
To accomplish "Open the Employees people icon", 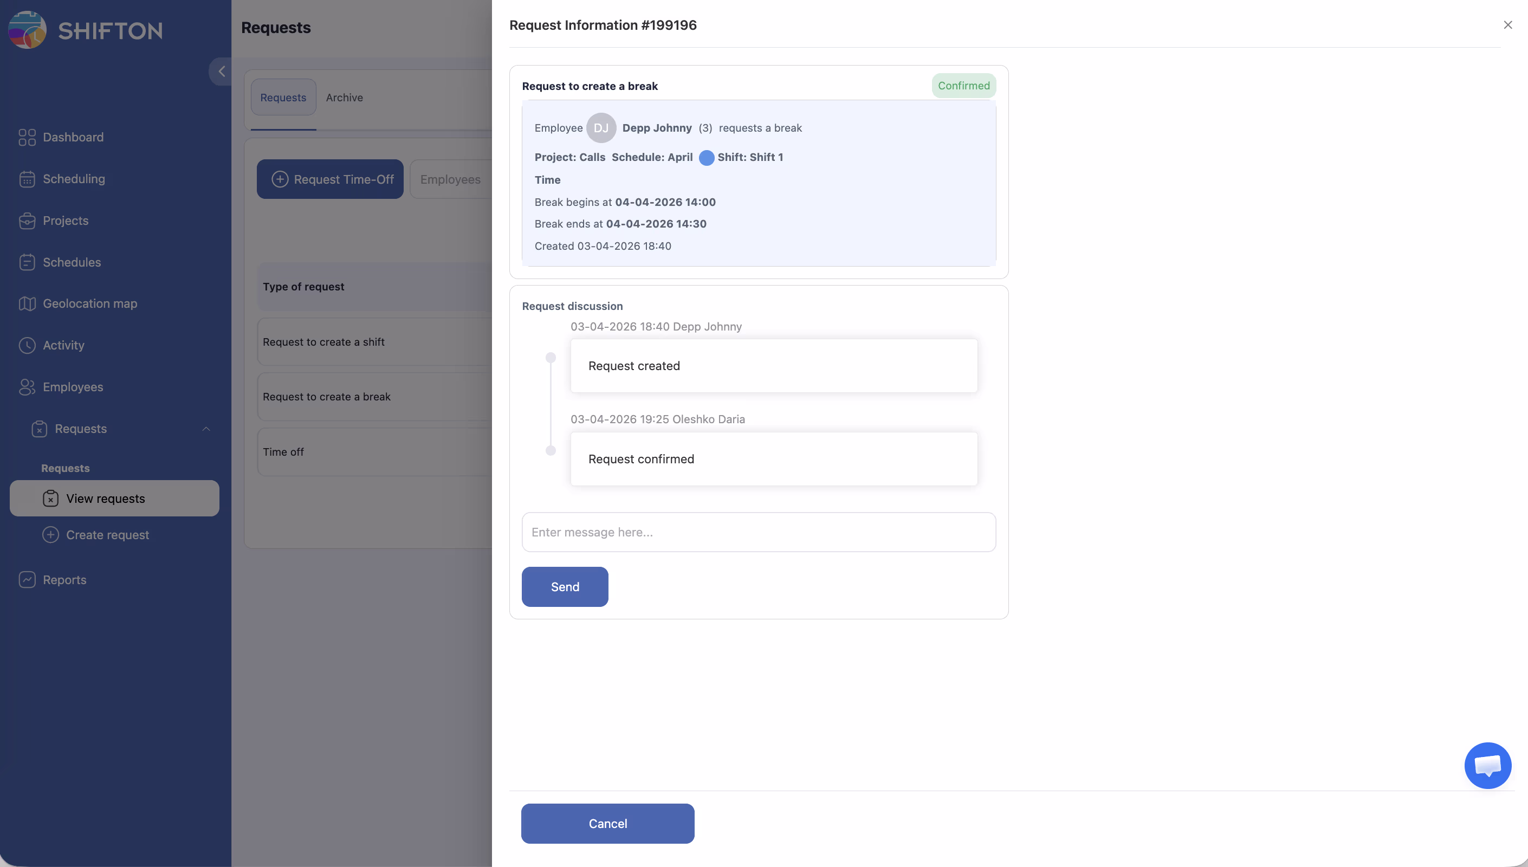I will [x=27, y=387].
